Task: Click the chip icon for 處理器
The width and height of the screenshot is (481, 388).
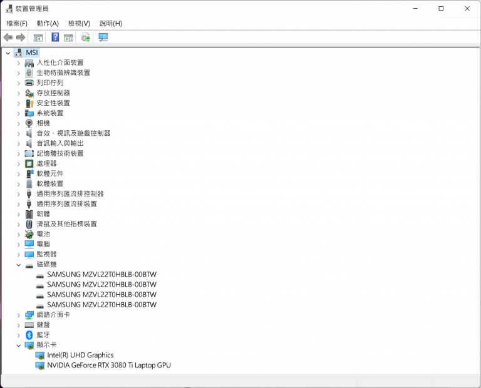Action: [x=29, y=164]
